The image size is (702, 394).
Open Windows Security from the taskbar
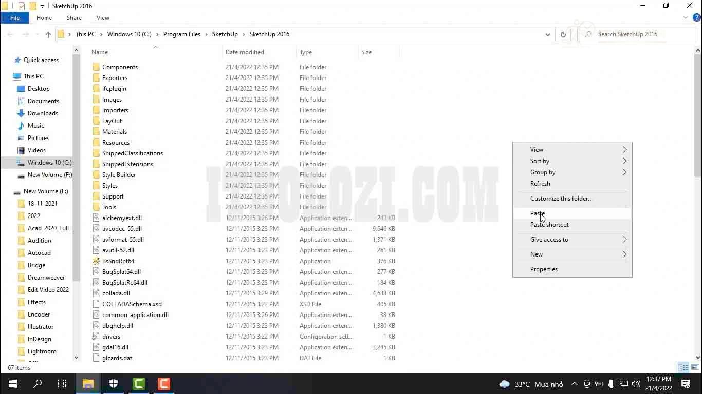pos(114,384)
